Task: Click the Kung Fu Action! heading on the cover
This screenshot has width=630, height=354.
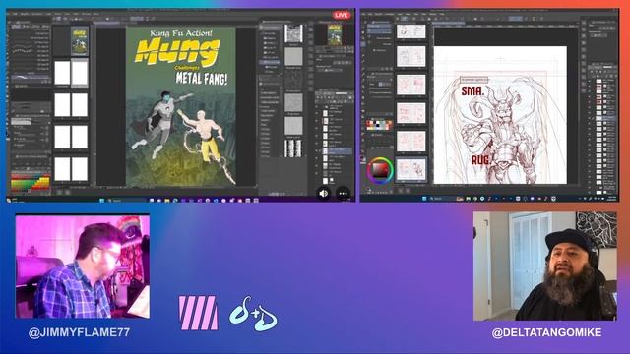Action: [181, 33]
